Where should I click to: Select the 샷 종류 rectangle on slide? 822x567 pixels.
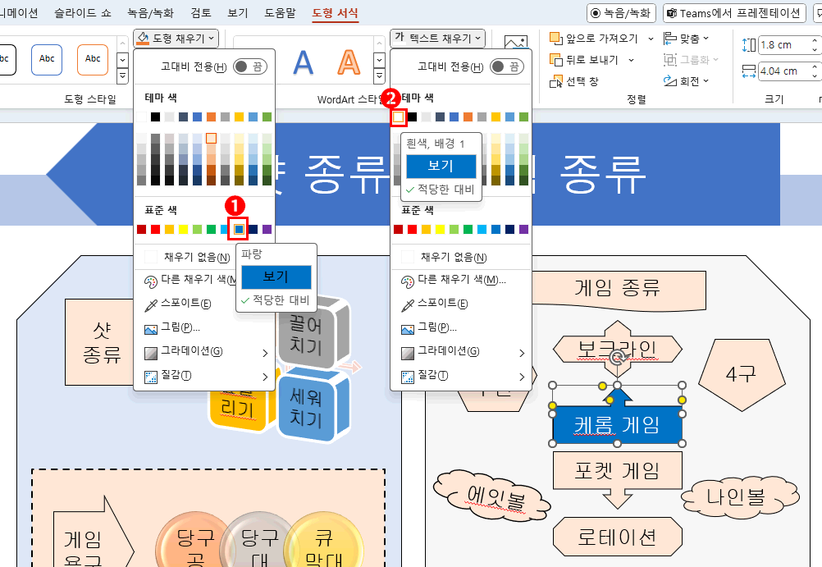99,342
